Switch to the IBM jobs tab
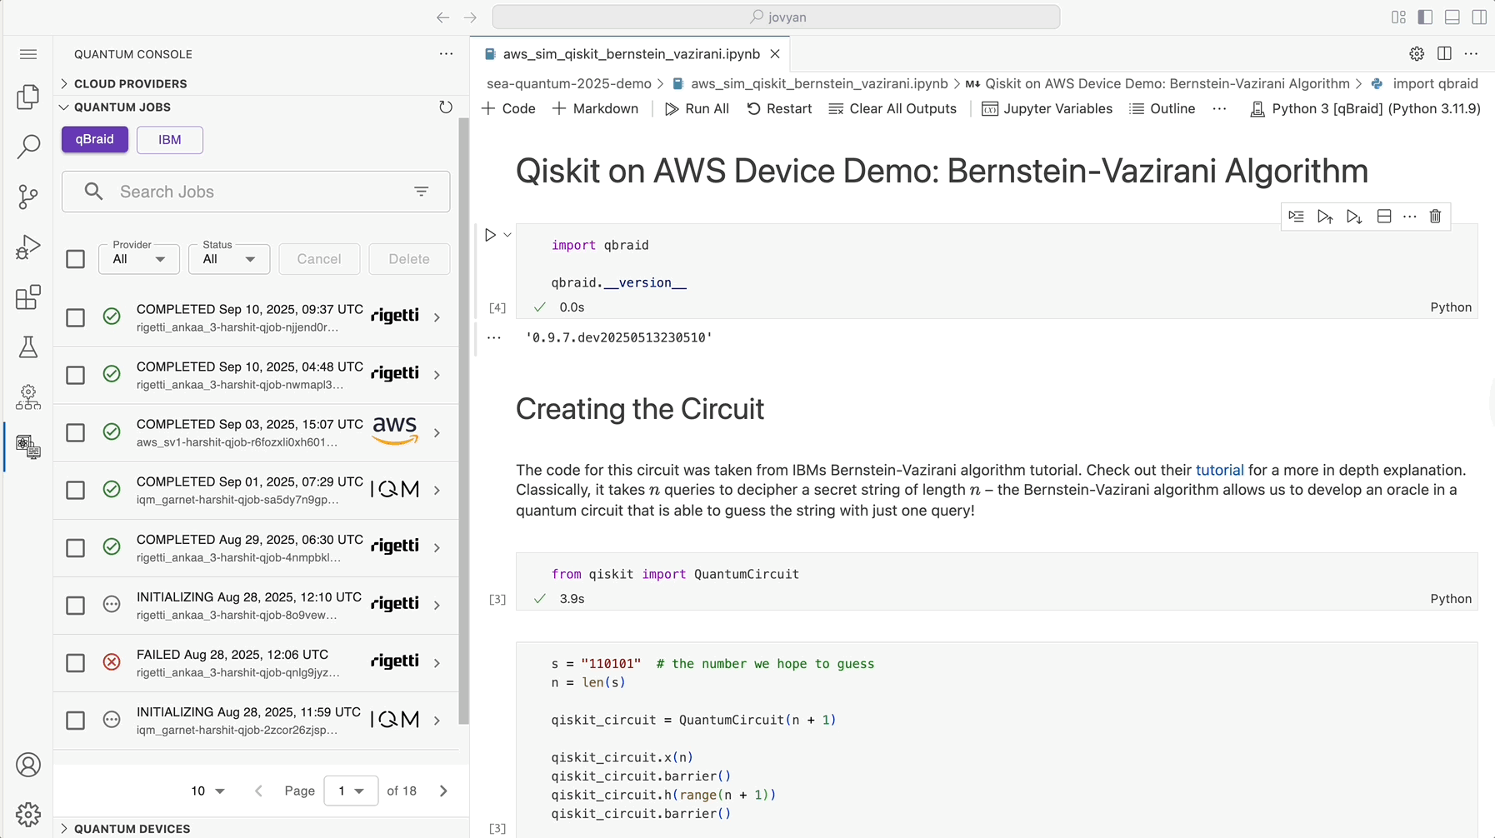Image resolution: width=1495 pixels, height=838 pixels. pyautogui.click(x=170, y=139)
